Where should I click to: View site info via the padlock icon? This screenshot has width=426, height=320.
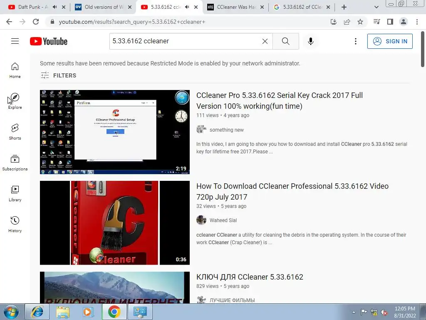52,22
